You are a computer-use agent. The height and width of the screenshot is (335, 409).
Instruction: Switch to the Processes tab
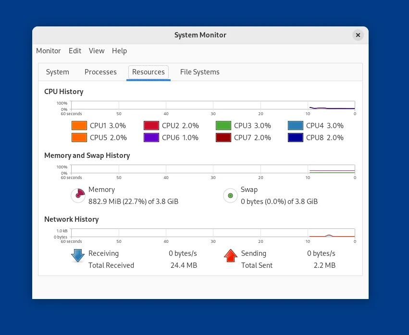(x=100, y=72)
